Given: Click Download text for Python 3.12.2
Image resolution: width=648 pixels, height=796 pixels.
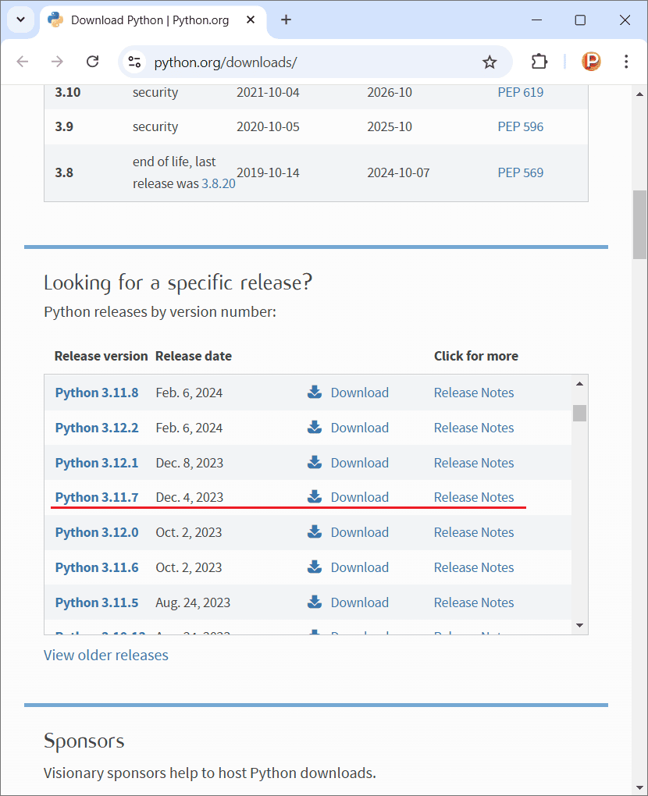Looking at the screenshot, I should click(x=360, y=428).
